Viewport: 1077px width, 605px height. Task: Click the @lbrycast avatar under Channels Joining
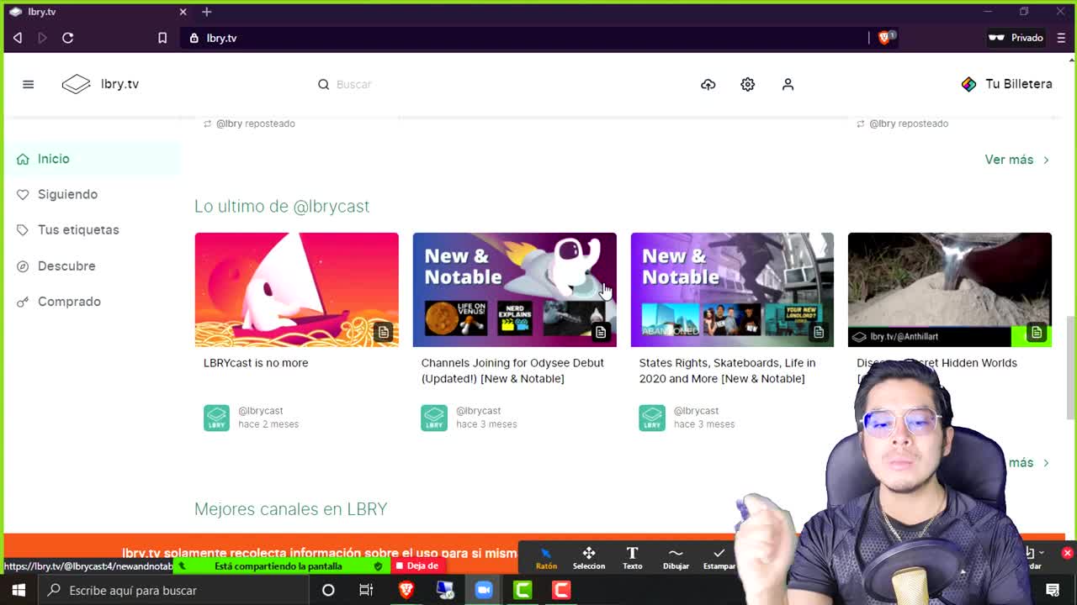pos(434,418)
